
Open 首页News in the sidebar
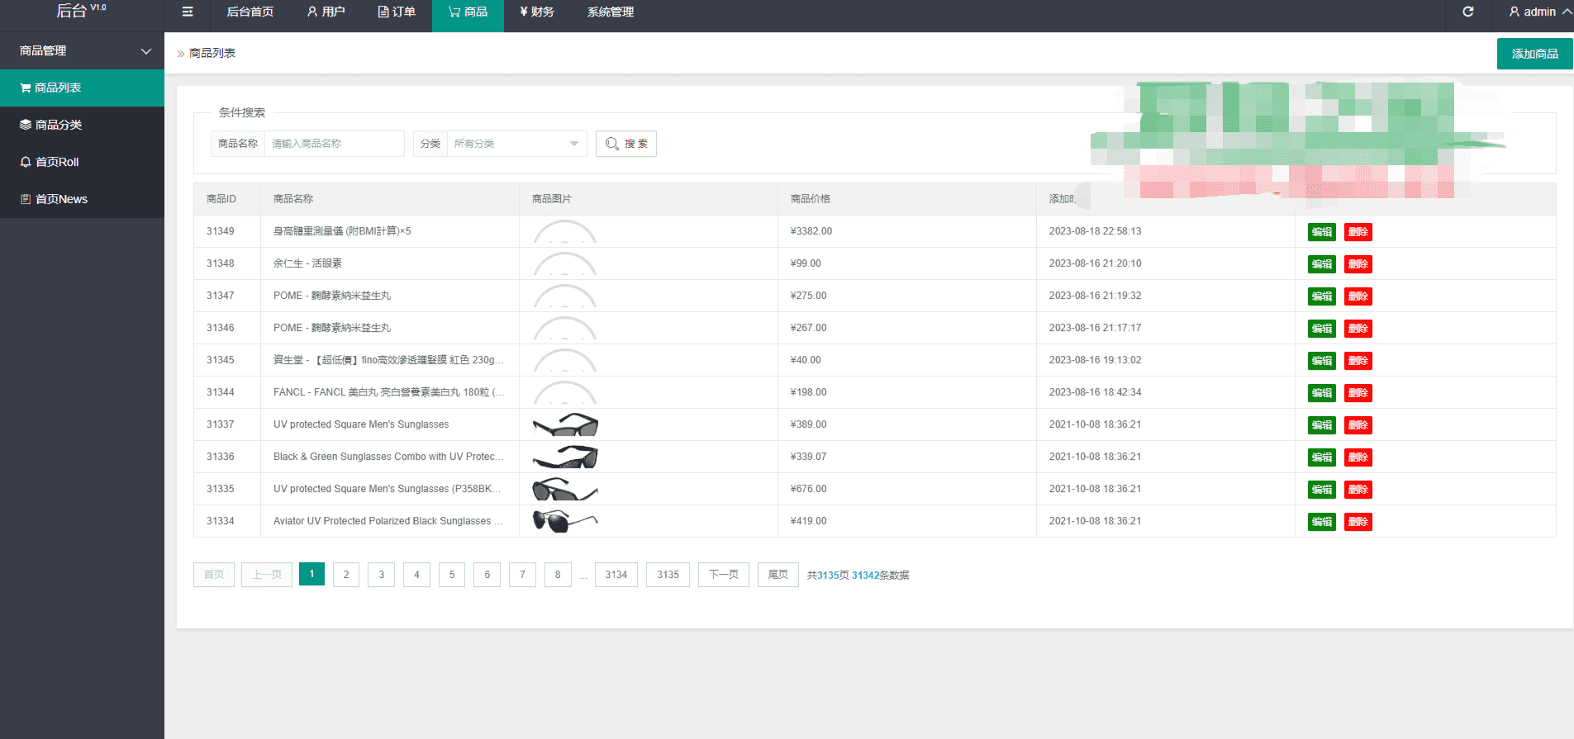point(60,199)
